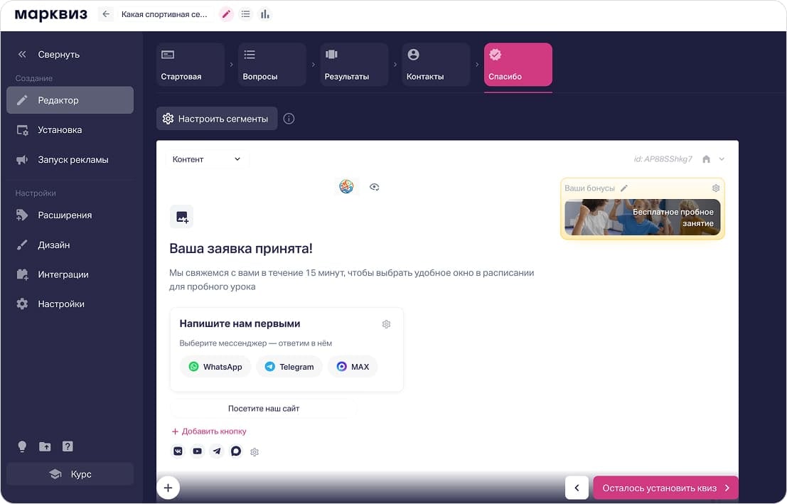Open social links gear settings icon
Image resolution: width=787 pixels, height=504 pixels.
tap(255, 452)
